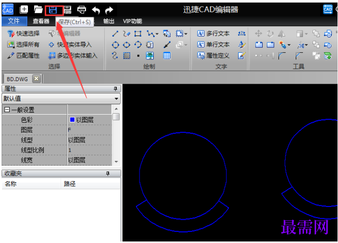
Task: Click 属性定义 attribute definition button
Action: pos(213,55)
